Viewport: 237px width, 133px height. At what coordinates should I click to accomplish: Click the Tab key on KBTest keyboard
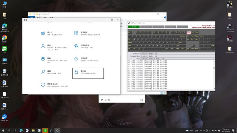point(130,40)
